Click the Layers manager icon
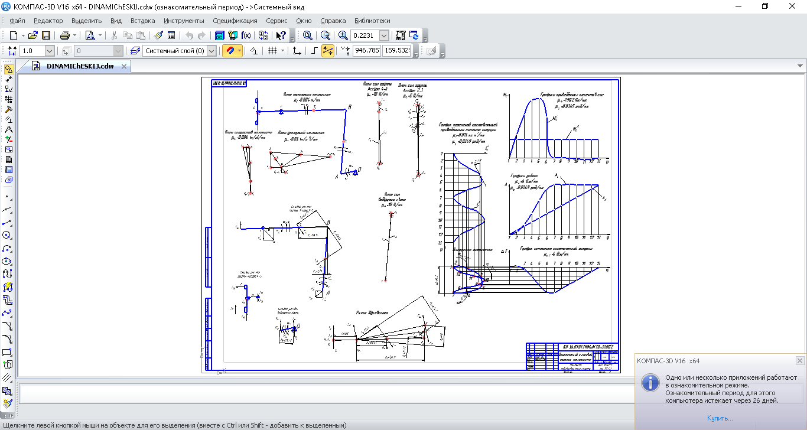The width and height of the screenshot is (807, 430). click(135, 51)
